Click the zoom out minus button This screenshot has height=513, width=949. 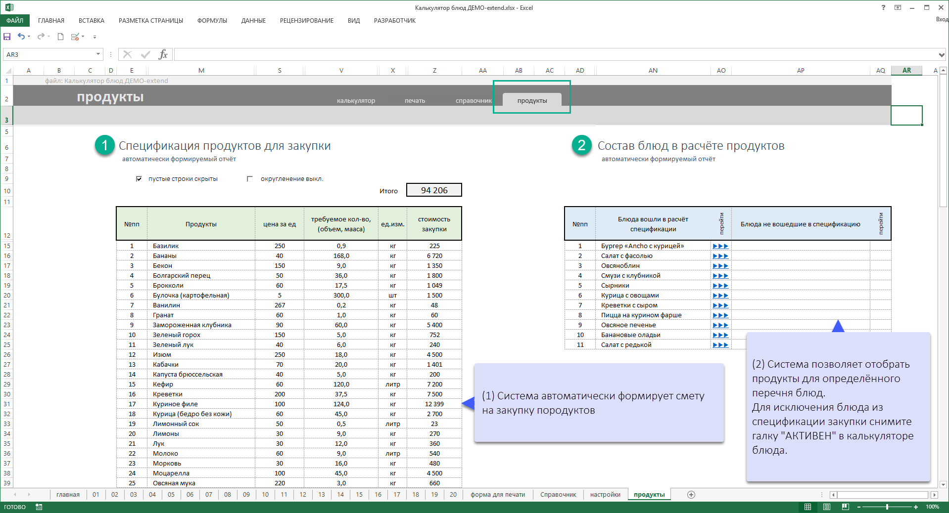tap(859, 507)
